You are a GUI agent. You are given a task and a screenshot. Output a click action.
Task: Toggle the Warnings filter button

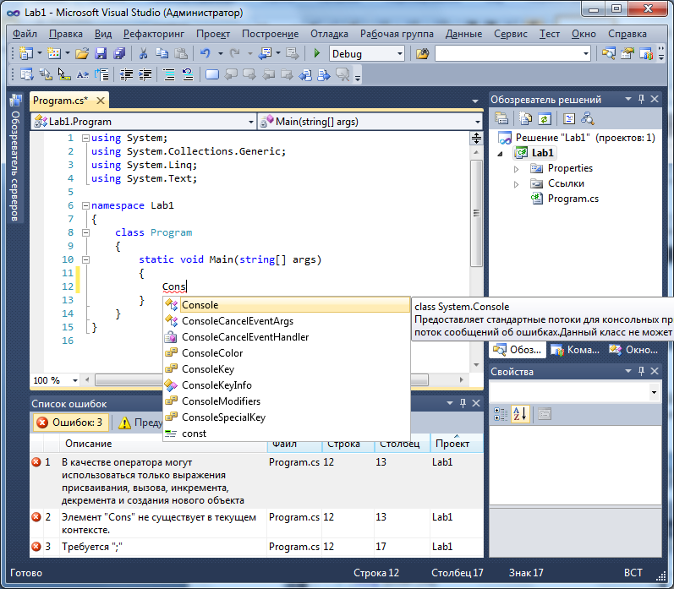click(140, 423)
